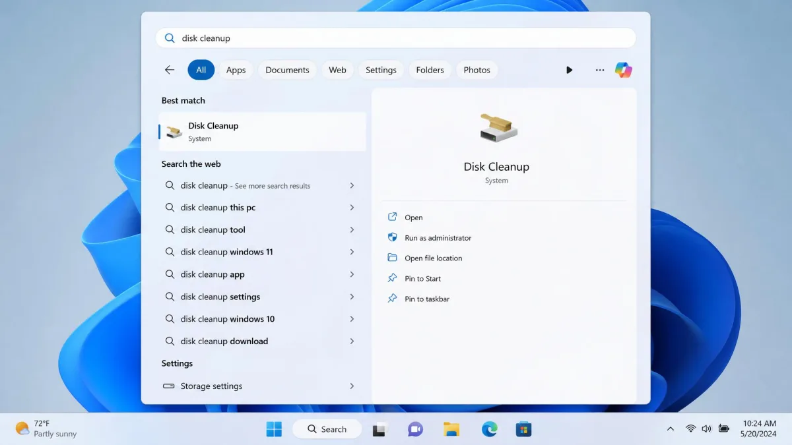Choose Run as administrator
The width and height of the screenshot is (792, 445).
pyautogui.click(x=438, y=238)
